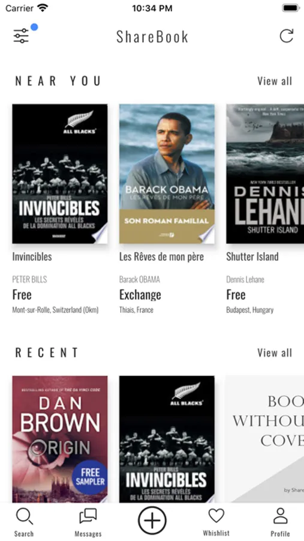Open the filter settings sliders icon
304x541 pixels.
(22, 36)
